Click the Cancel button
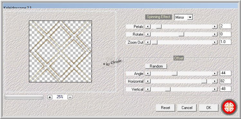The height and width of the screenshot is (119, 241). click(187, 108)
